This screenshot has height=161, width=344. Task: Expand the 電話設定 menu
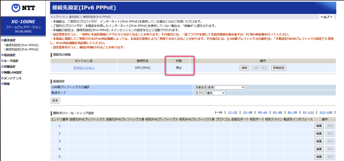tap(10, 55)
